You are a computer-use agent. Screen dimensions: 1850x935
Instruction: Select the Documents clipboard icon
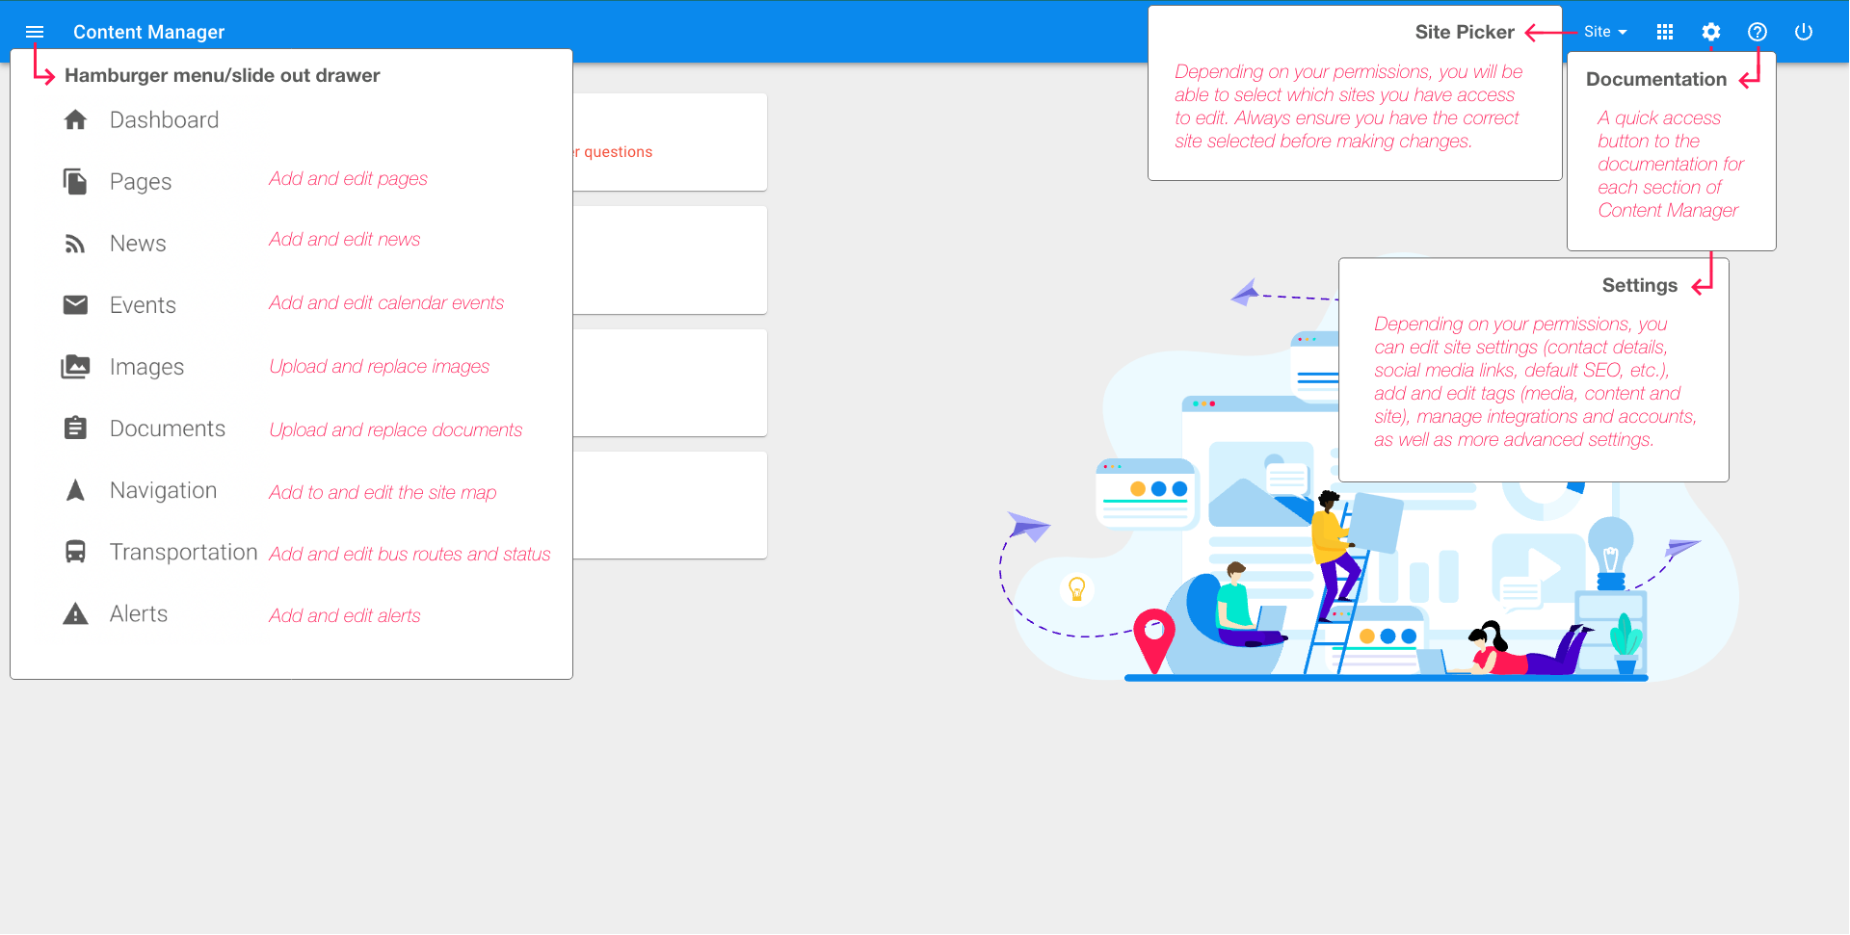tap(75, 428)
